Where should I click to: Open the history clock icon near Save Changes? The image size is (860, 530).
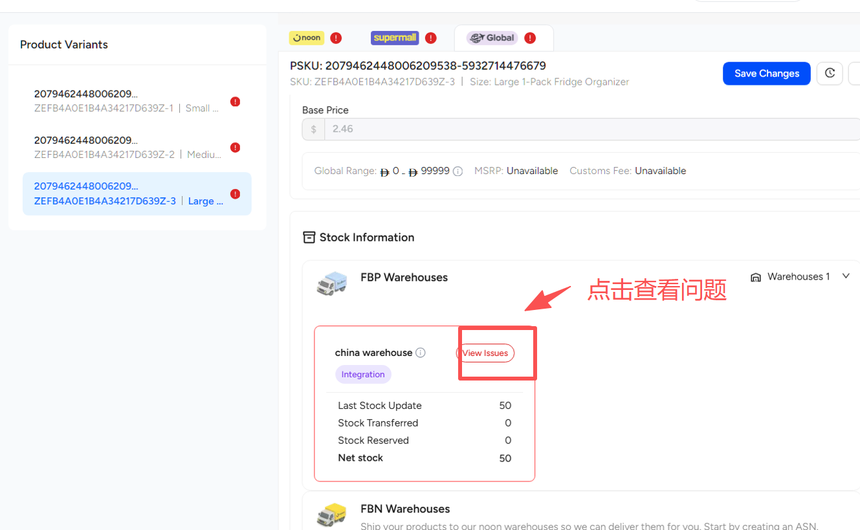click(x=830, y=73)
